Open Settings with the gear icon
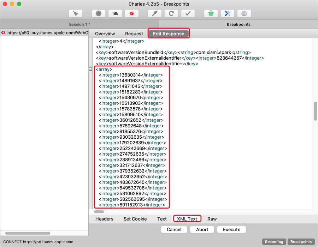The height and width of the screenshot is (247, 318). (x=244, y=13)
